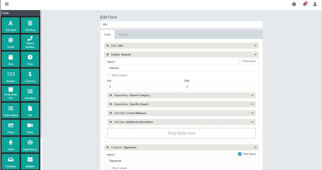Select the Text Input field tile
Screen dimensions: 322x170
pos(11,25)
